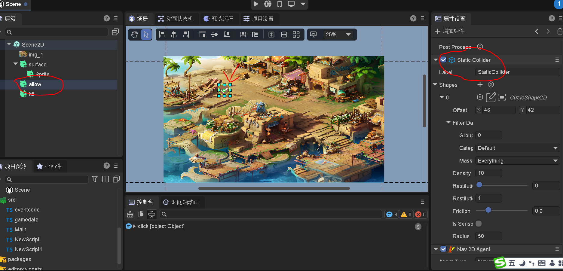Select the arrow selection tool

[x=146, y=35]
